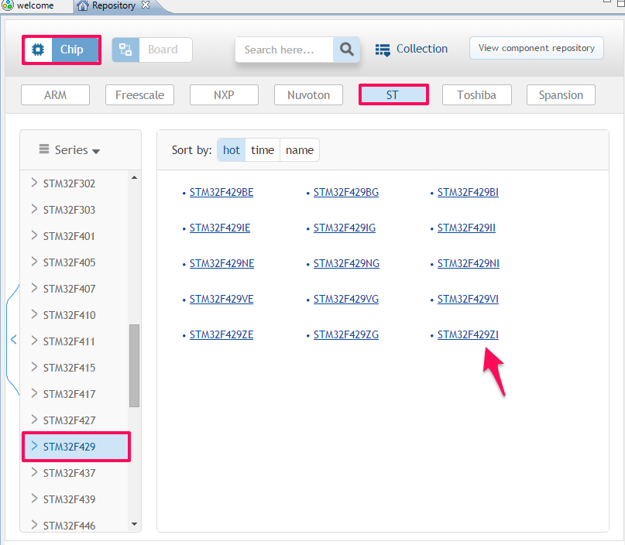Expand the STM32F302 series chevron

pyautogui.click(x=34, y=183)
